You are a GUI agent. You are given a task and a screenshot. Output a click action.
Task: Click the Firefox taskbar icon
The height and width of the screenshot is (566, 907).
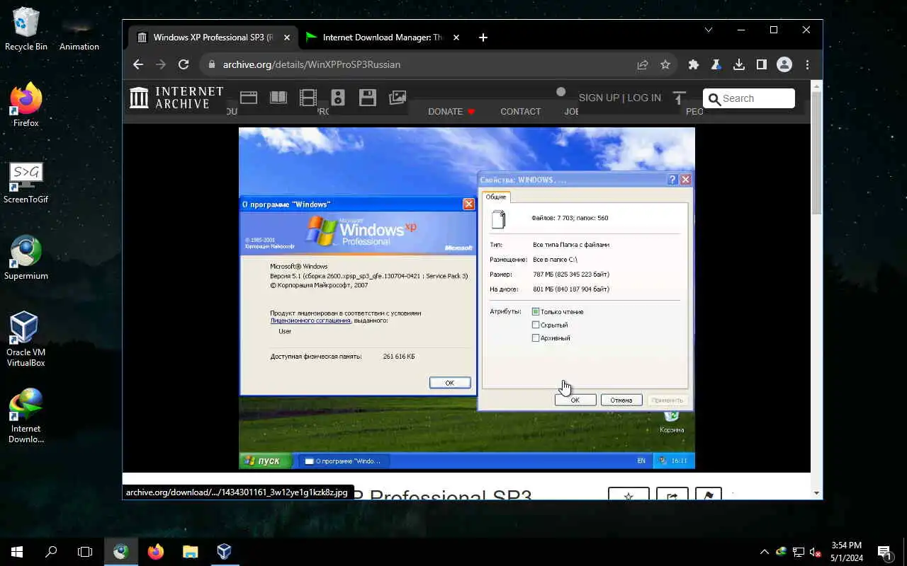pyautogui.click(x=156, y=551)
